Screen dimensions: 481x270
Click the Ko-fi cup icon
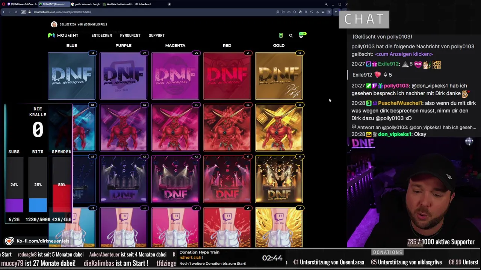[9, 241]
